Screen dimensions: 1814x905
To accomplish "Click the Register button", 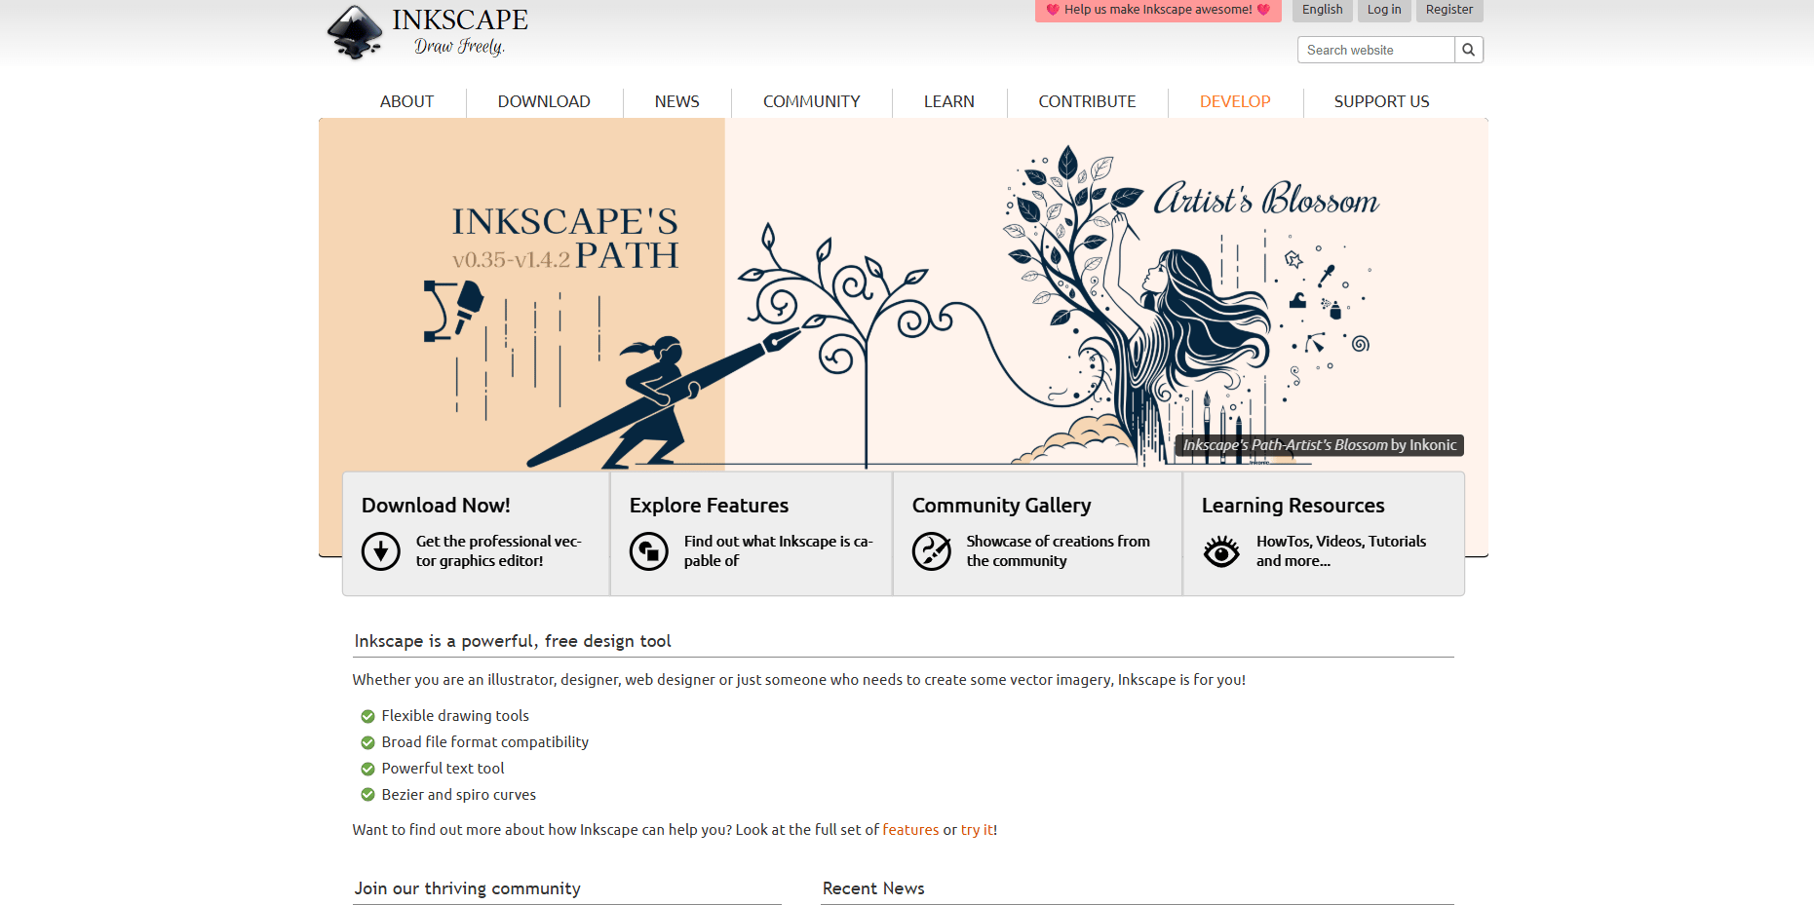I will click(x=1449, y=10).
